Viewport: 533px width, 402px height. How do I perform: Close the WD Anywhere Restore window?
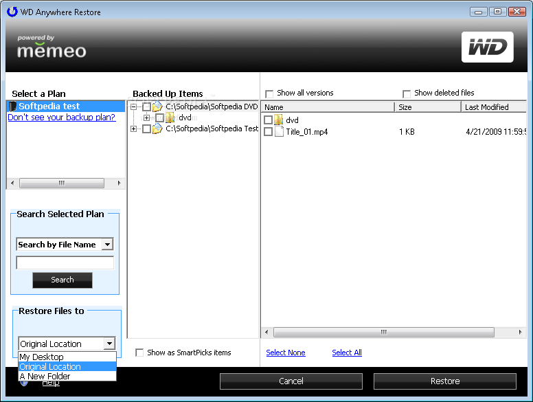pyautogui.click(x=517, y=12)
